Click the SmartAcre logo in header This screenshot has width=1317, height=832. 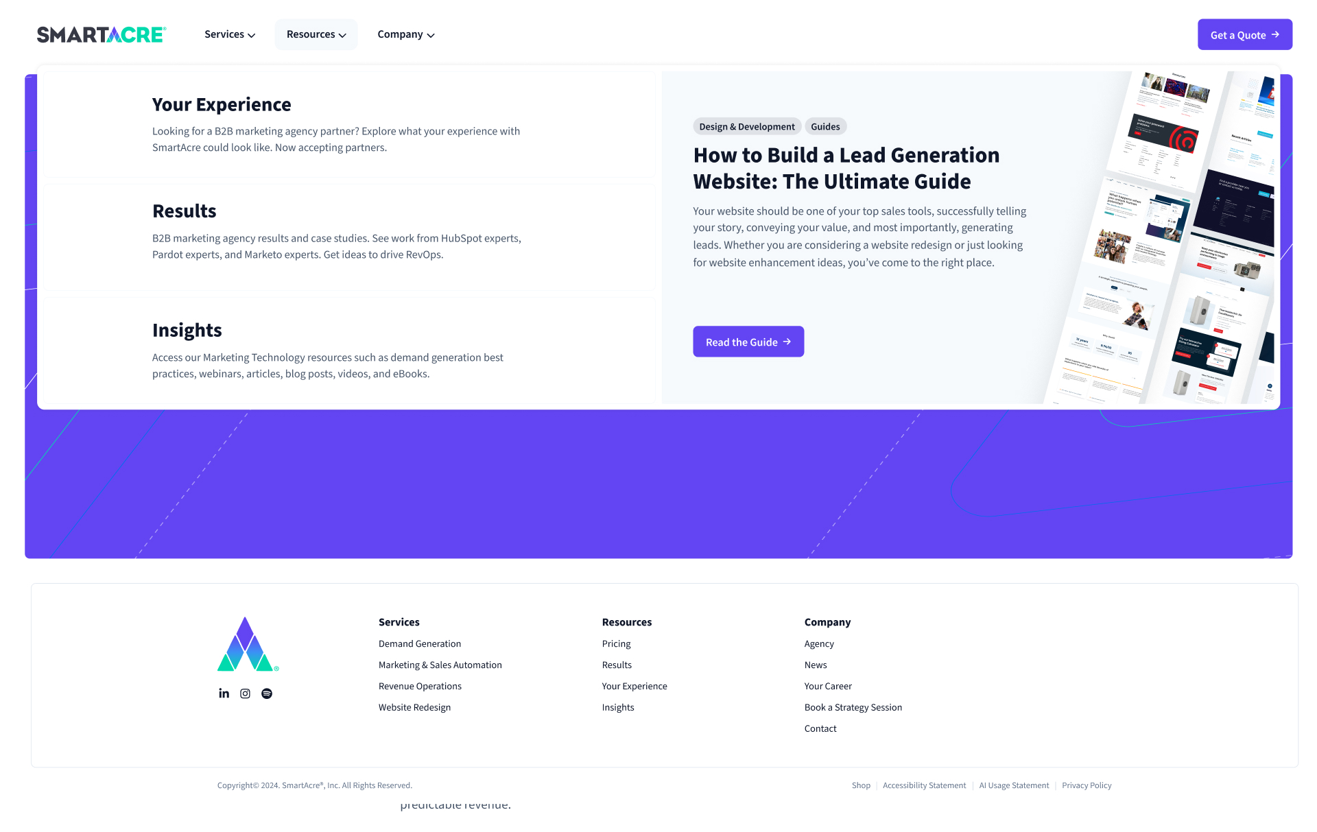[x=101, y=34]
